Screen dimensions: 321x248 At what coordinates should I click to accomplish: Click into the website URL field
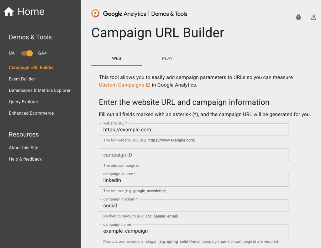tap(194, 130)
